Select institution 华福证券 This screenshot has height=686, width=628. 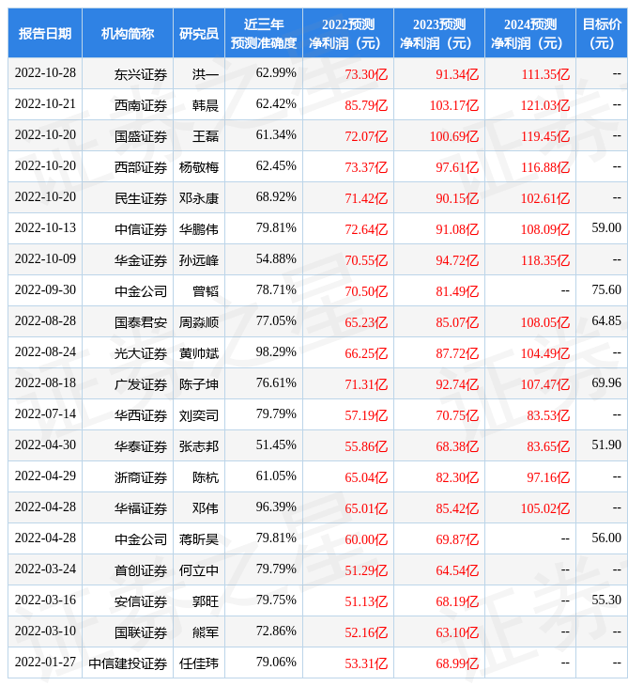(141, 508)
